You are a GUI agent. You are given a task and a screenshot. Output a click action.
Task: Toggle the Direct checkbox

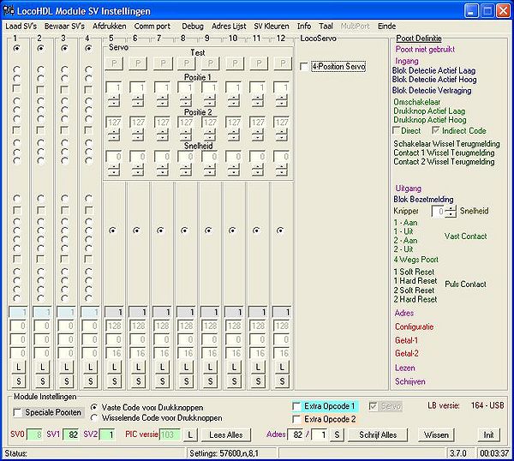pyautogui.click(x=397, y=130)
